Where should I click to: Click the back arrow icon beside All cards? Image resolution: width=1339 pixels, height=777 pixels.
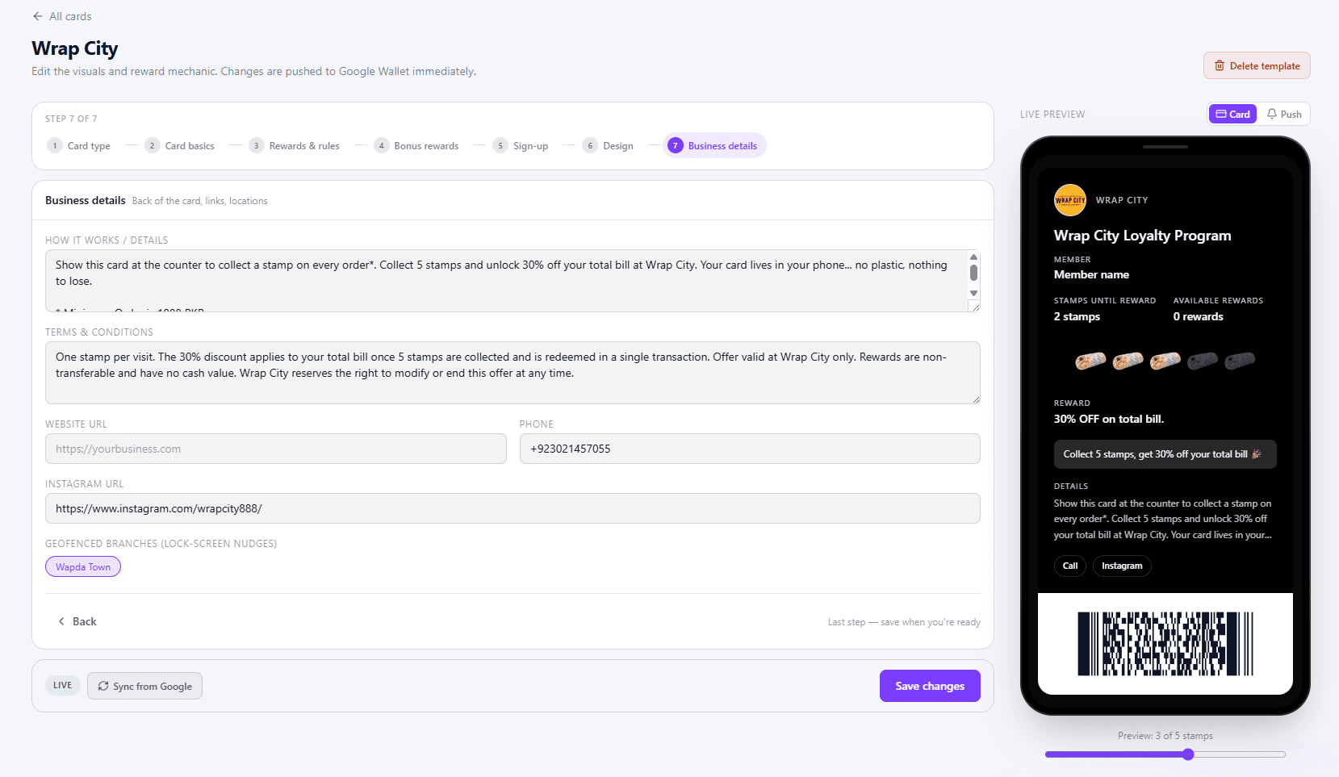38,16
